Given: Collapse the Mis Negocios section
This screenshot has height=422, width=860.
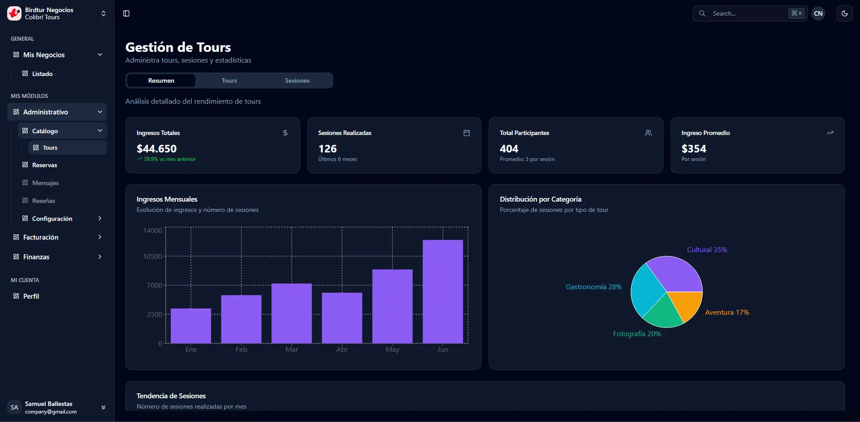Looking at the screenshot, I should click(x=99, y=55).
